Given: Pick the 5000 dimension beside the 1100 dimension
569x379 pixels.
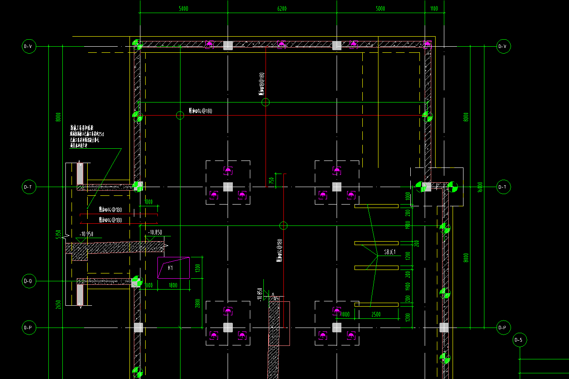Looking at the screenshot, I should 380,9.
